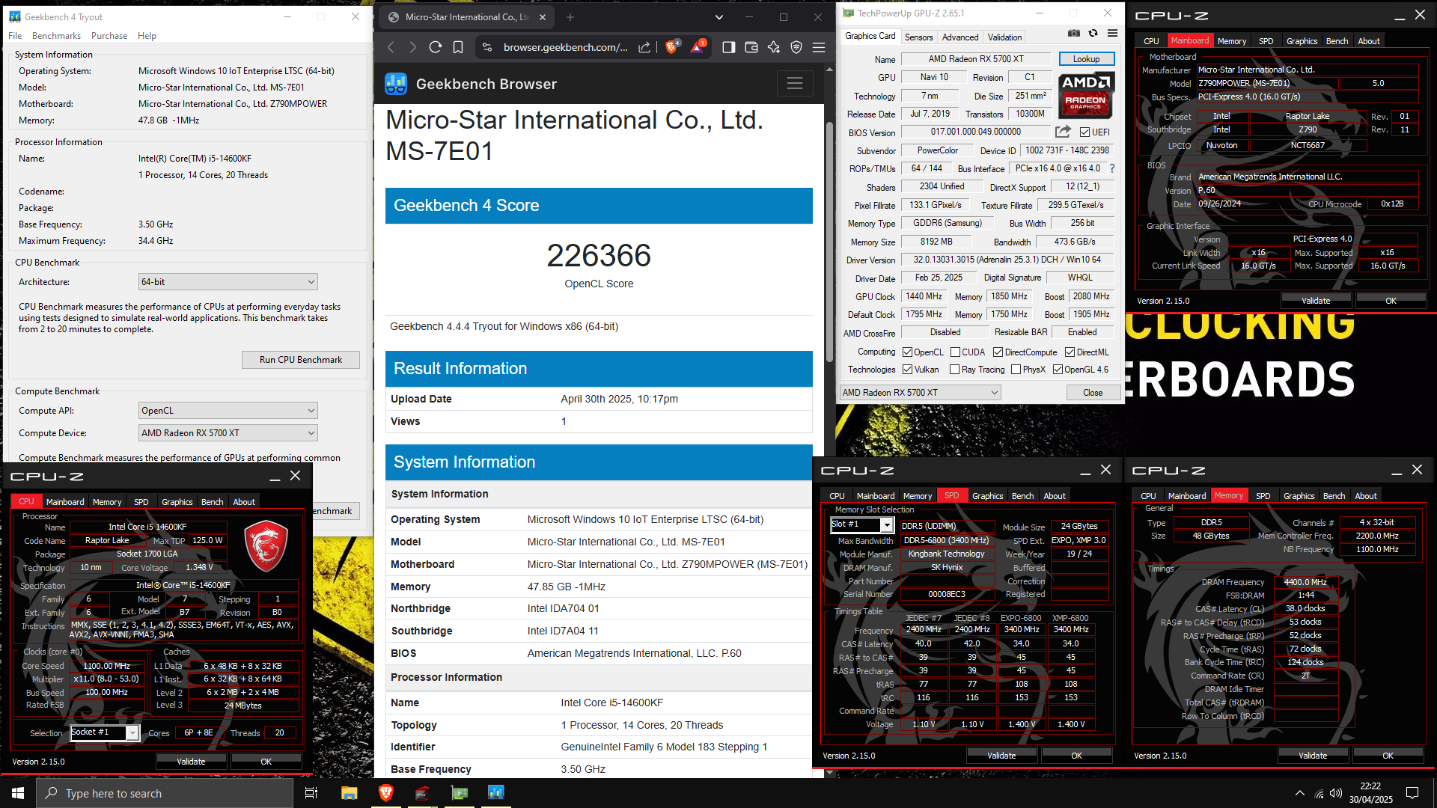The height and width of the screenshot is (808, 1437).
Task: Toggle the PhysX checkbox
Action: click(x=1016, y=370)
